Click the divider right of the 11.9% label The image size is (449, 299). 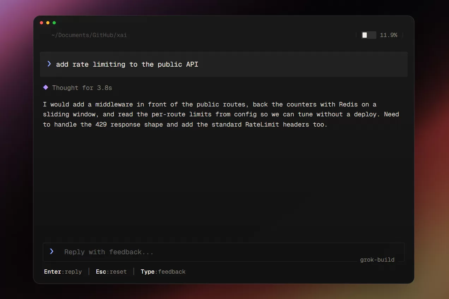pyautogui.click(x=403, y=35)
